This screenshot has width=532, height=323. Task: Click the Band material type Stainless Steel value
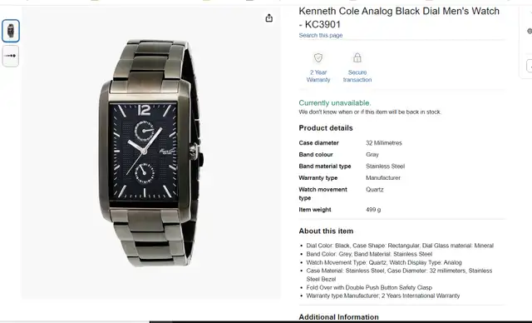[x=385, y=166]
